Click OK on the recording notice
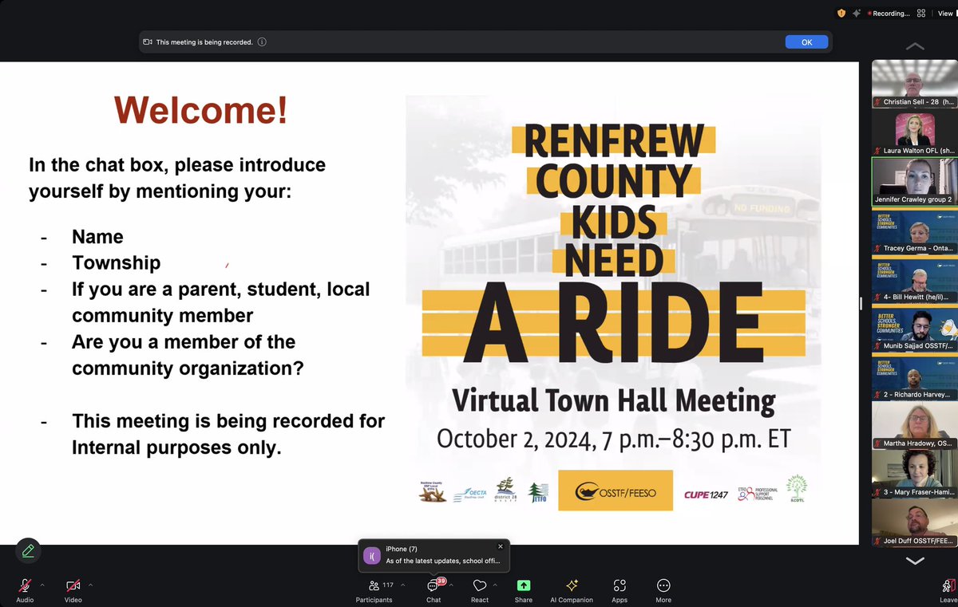 click(806, 42)
